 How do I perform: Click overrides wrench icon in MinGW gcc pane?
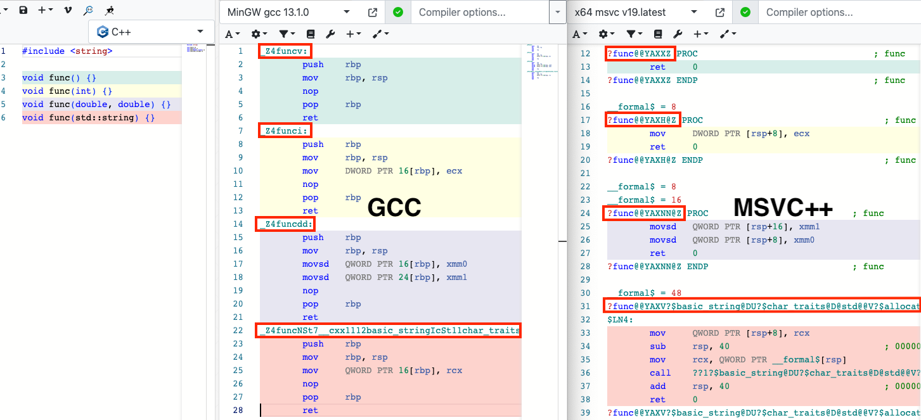330,34
